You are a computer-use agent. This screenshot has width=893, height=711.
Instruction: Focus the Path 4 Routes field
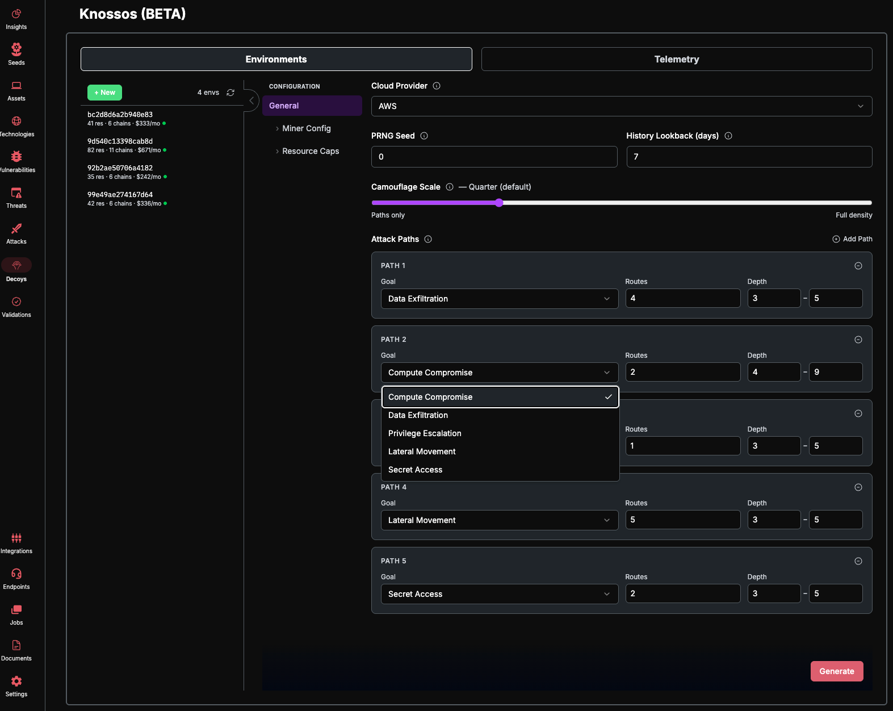click(683, 520)
